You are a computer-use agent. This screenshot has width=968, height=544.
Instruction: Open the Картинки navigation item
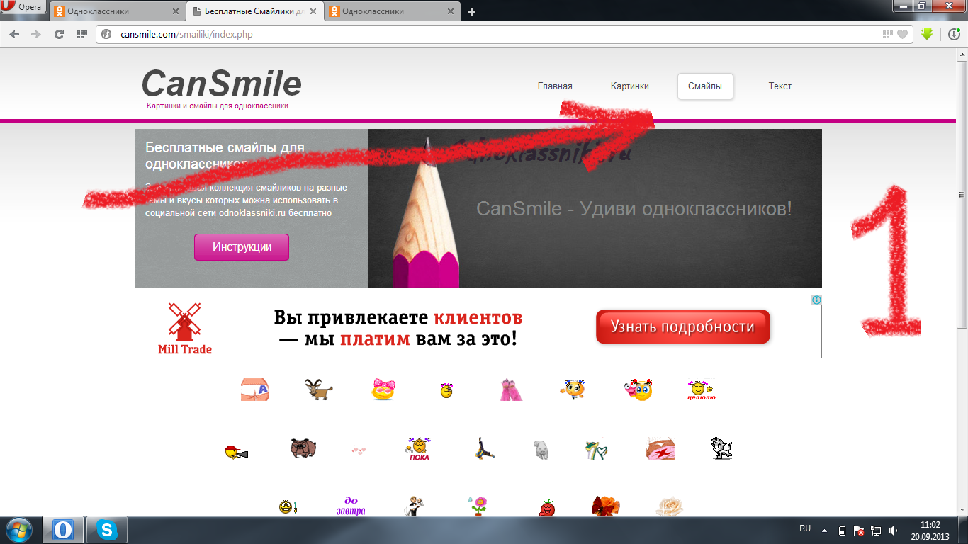[x=630, y=86]
